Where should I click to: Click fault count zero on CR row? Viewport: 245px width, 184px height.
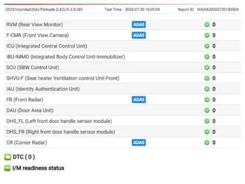click(214, 143)
